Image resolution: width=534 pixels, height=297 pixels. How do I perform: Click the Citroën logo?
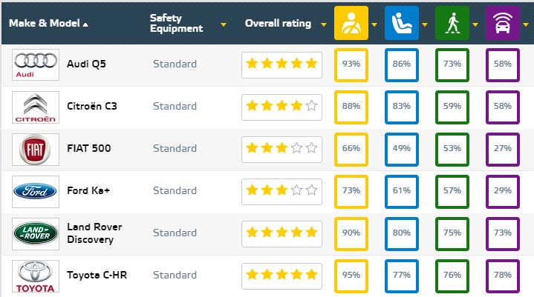(35, 107)
